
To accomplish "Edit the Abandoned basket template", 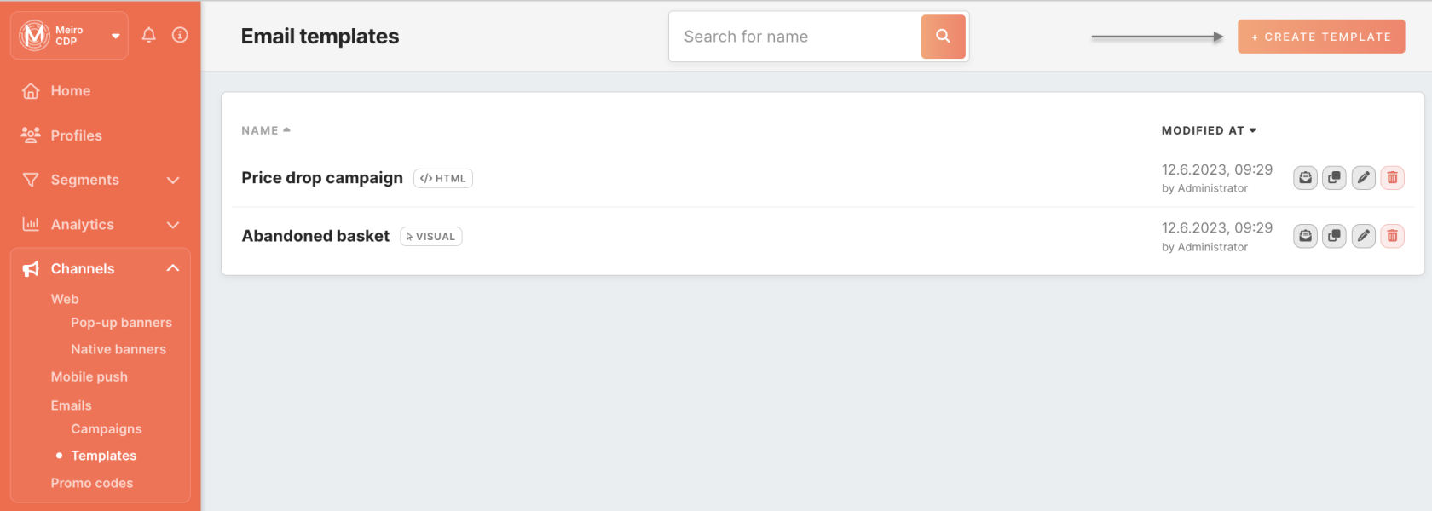I will [x=1363, y=236].
